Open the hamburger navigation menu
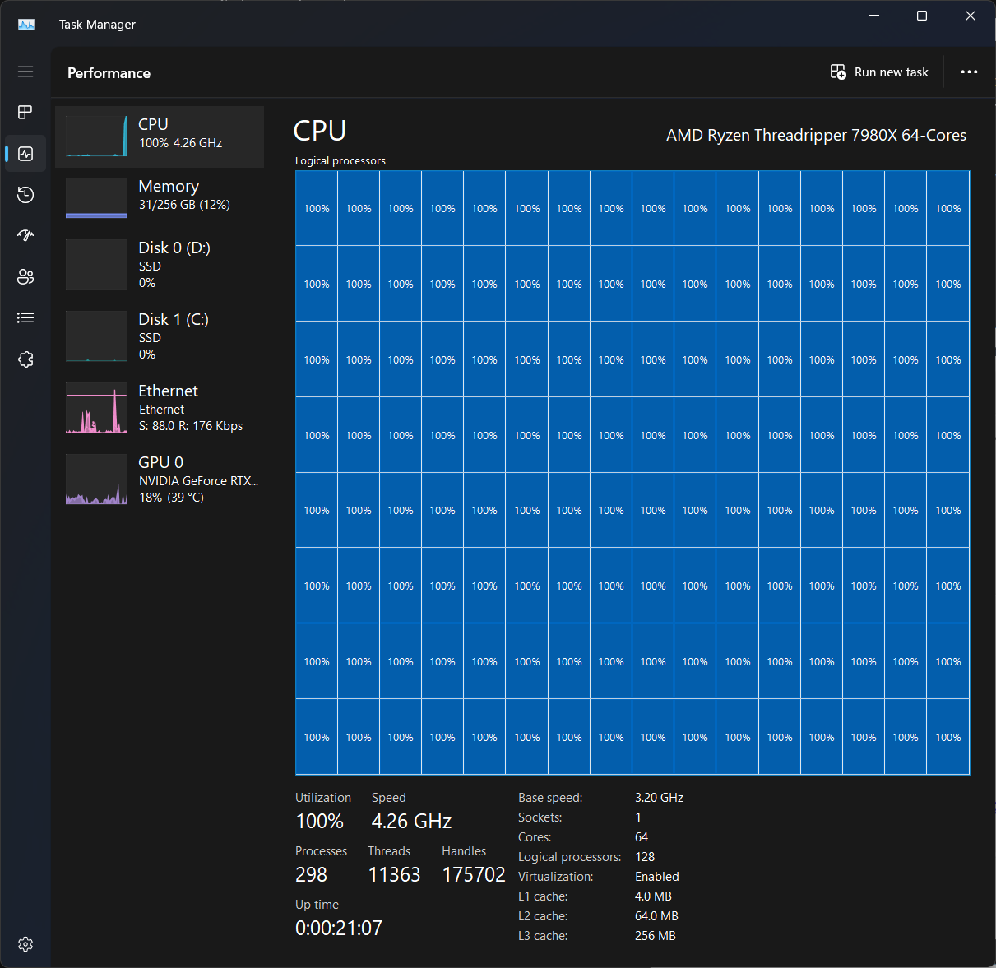This screenshot has width=996, height=968. pos(25,72)
